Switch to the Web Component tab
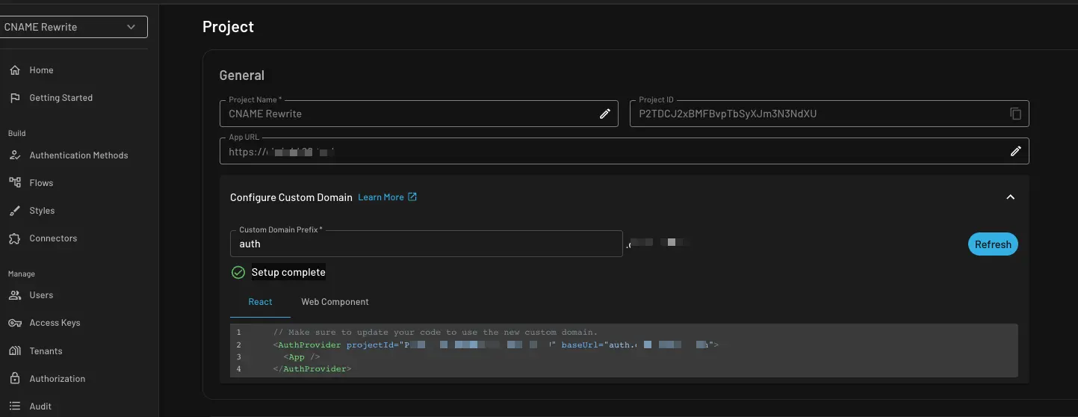 click(335, 302)
